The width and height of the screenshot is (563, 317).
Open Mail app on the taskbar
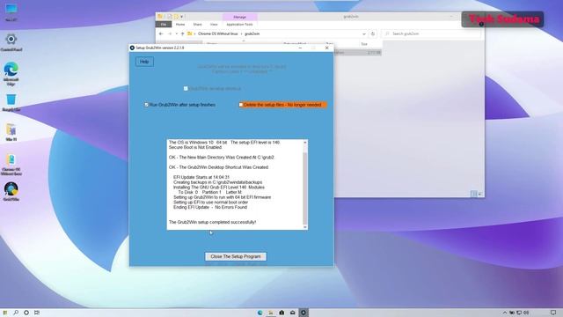tap(293, 313)
